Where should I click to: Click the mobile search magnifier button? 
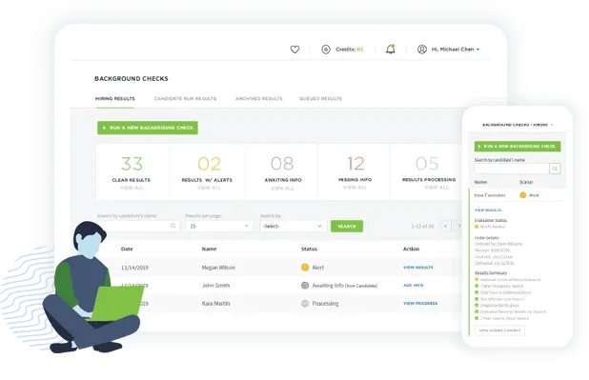[x=555, y=169]
